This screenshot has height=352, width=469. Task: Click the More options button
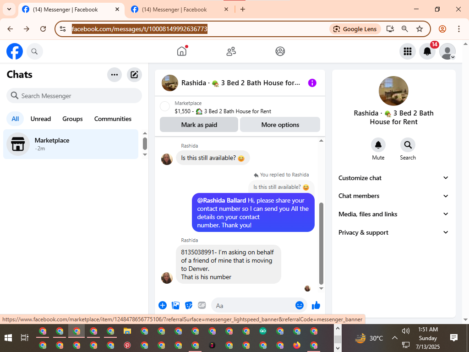(280, 125)
